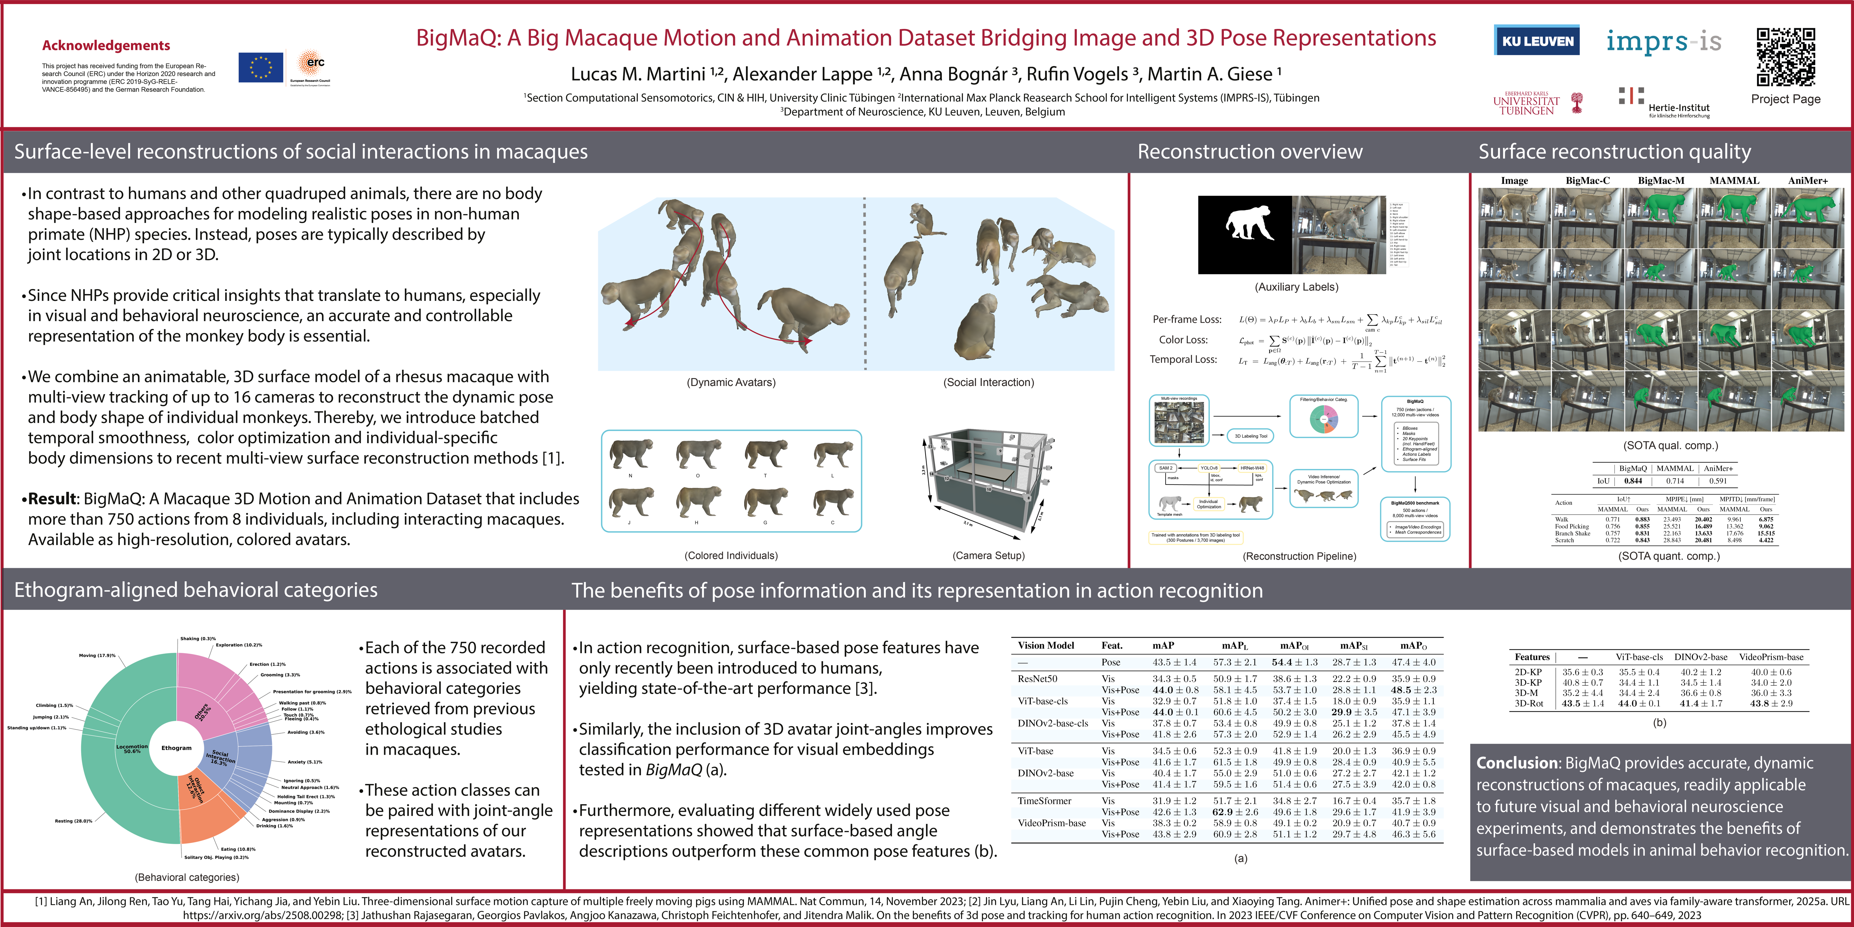Click the Project Page label

pos(1785,99)
